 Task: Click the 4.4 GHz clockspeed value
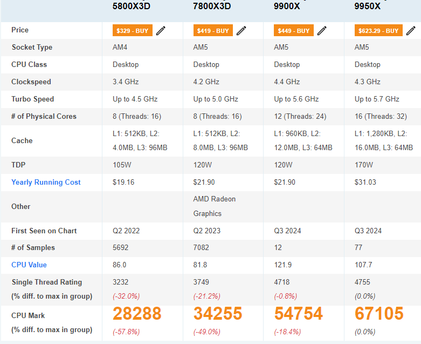287,82
